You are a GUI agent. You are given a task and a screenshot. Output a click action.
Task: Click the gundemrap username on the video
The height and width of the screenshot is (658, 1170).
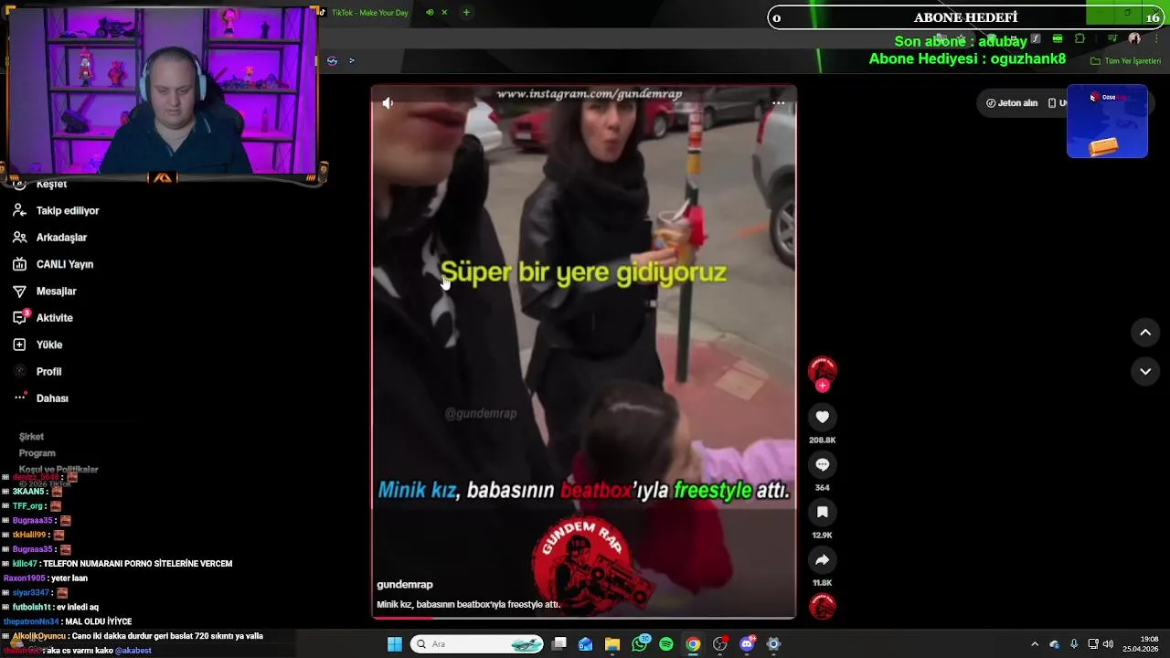pyautogui.click(x=405, y=584)
